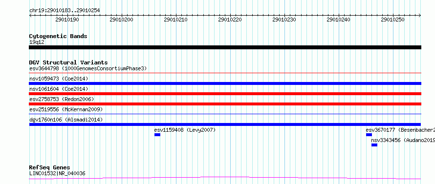This screenshot has height=184, width=435.
Task: Select the black 19q12 cytogenetic band bar
Action: click(225, 47)
